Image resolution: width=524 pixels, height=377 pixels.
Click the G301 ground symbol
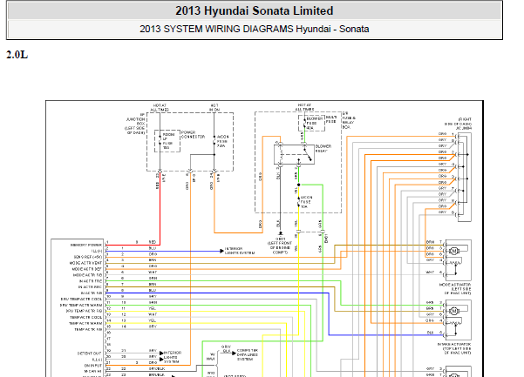click(281, 233)
